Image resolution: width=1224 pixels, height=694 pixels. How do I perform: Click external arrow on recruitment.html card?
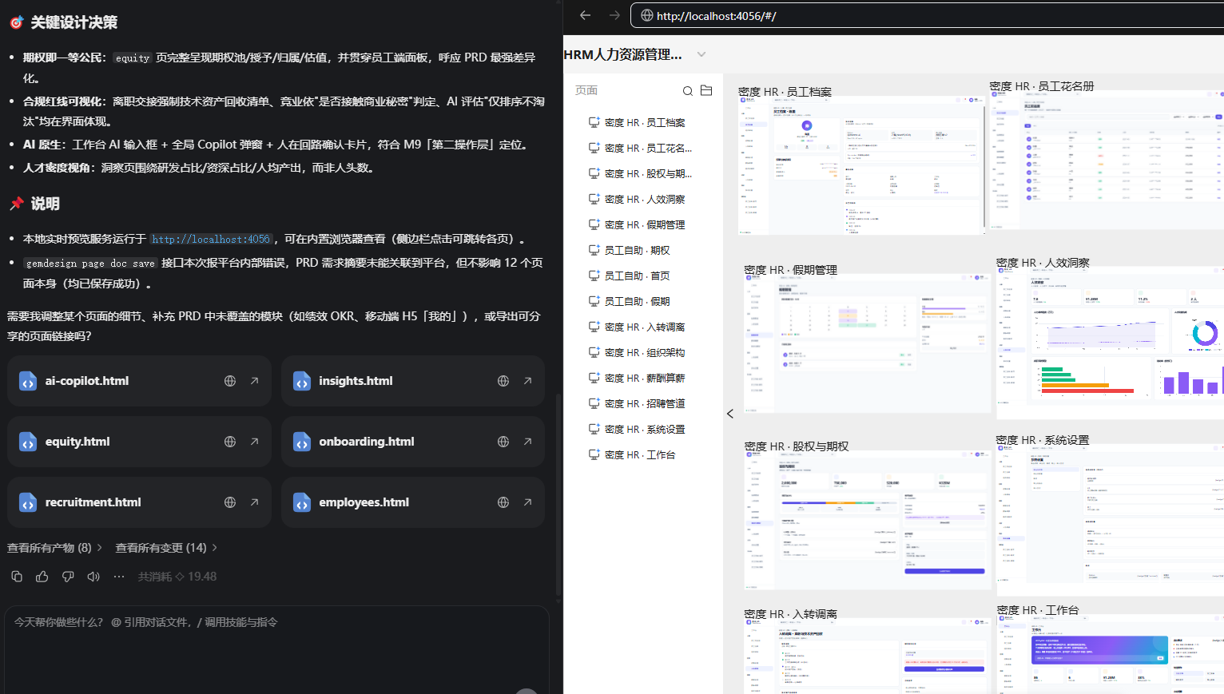(254, 502)
